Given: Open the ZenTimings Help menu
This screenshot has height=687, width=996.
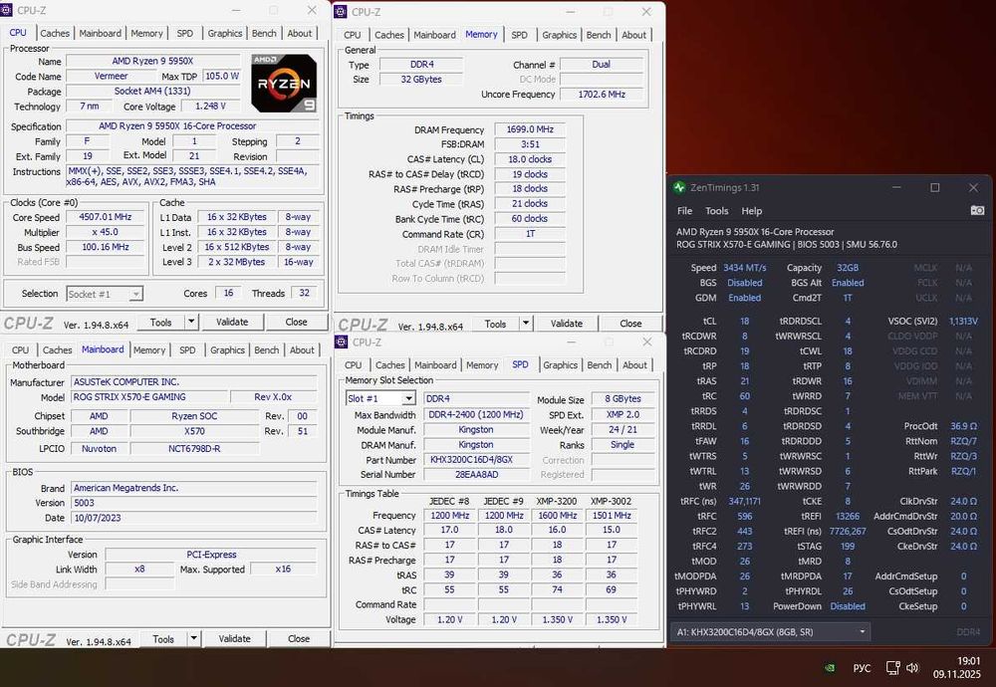Looking at the screenshot, I should tap(751, 211).
